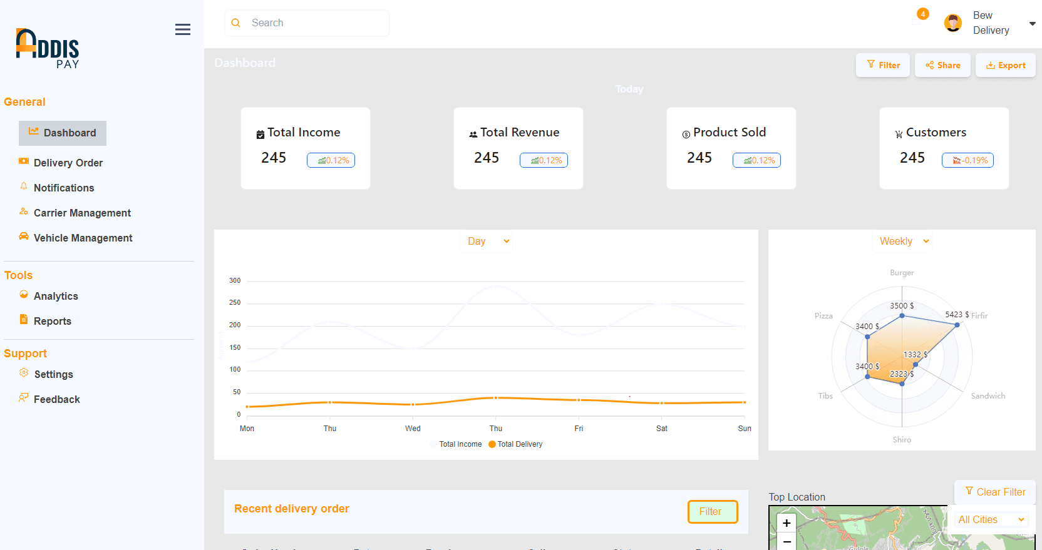This screenshot has width=1042, height=550.
Task: Click the Vehicle Management car icon
Action: pos(24,237)
